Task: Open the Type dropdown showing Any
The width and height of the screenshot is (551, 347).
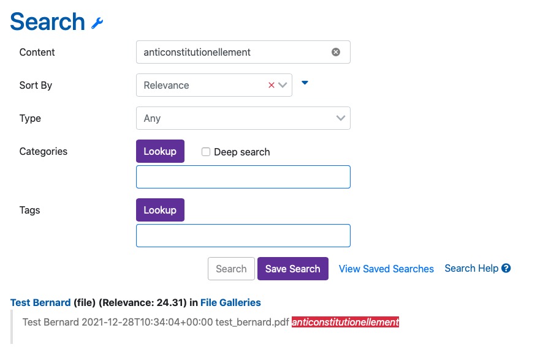Action: tap(243, 118)
